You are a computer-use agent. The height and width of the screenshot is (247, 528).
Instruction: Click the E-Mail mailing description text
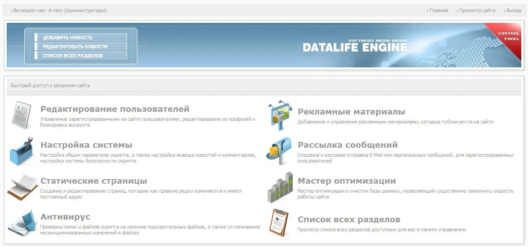(405, 158)
